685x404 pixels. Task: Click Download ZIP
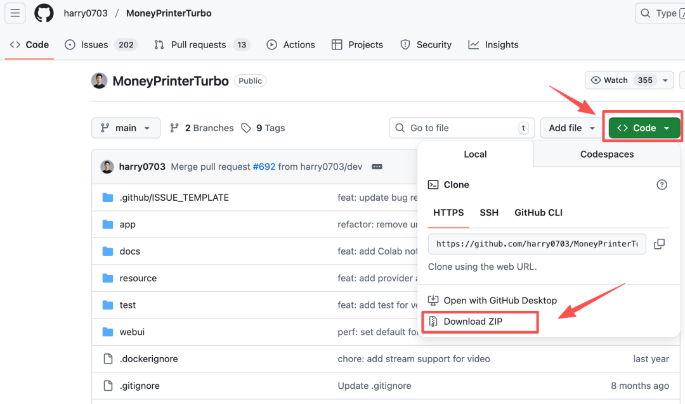click(473, 322)
